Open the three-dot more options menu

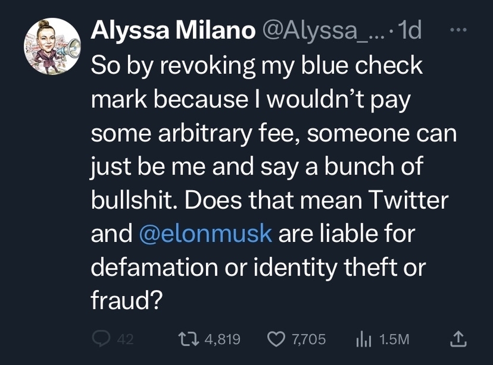(458, 30)
